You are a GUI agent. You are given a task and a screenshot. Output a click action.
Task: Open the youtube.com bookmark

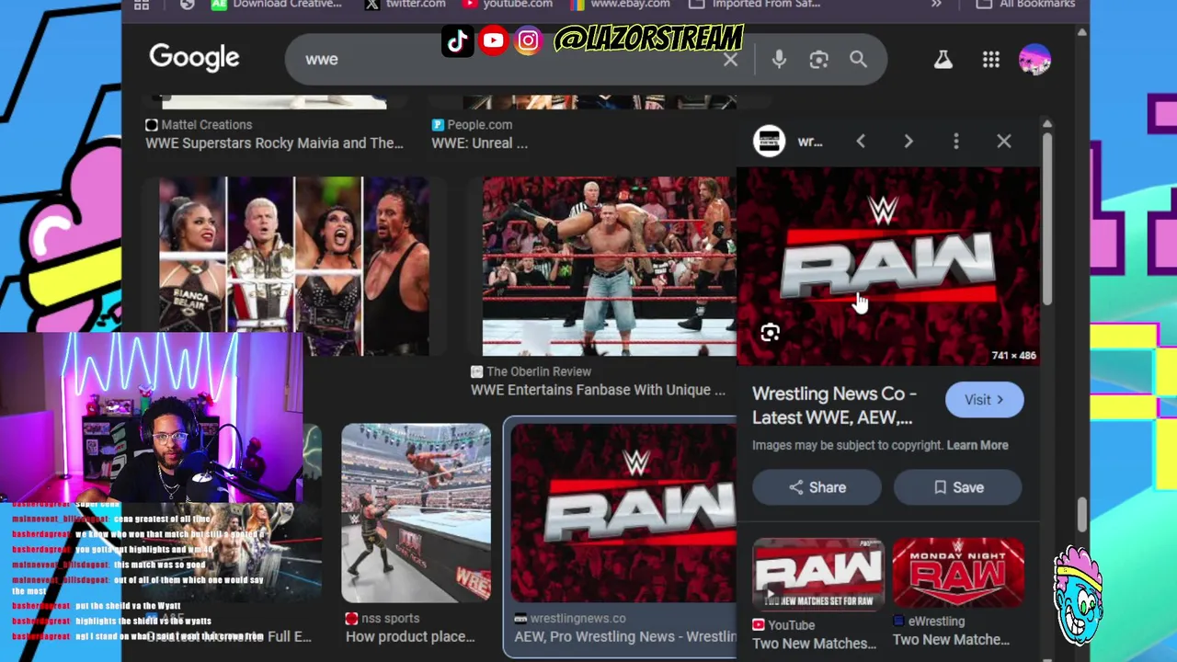507,5
